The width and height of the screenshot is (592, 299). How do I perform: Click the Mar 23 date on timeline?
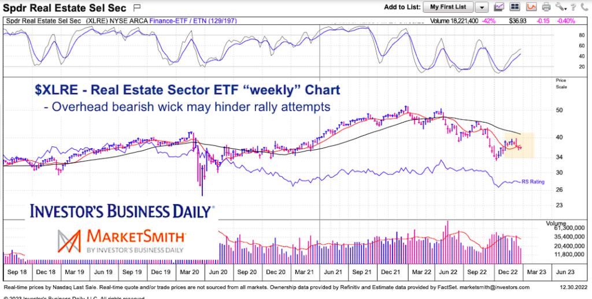coord(536,272)
